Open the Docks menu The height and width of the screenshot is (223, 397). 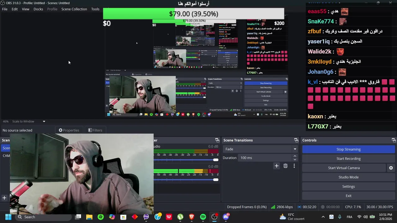tap(38, 9)
